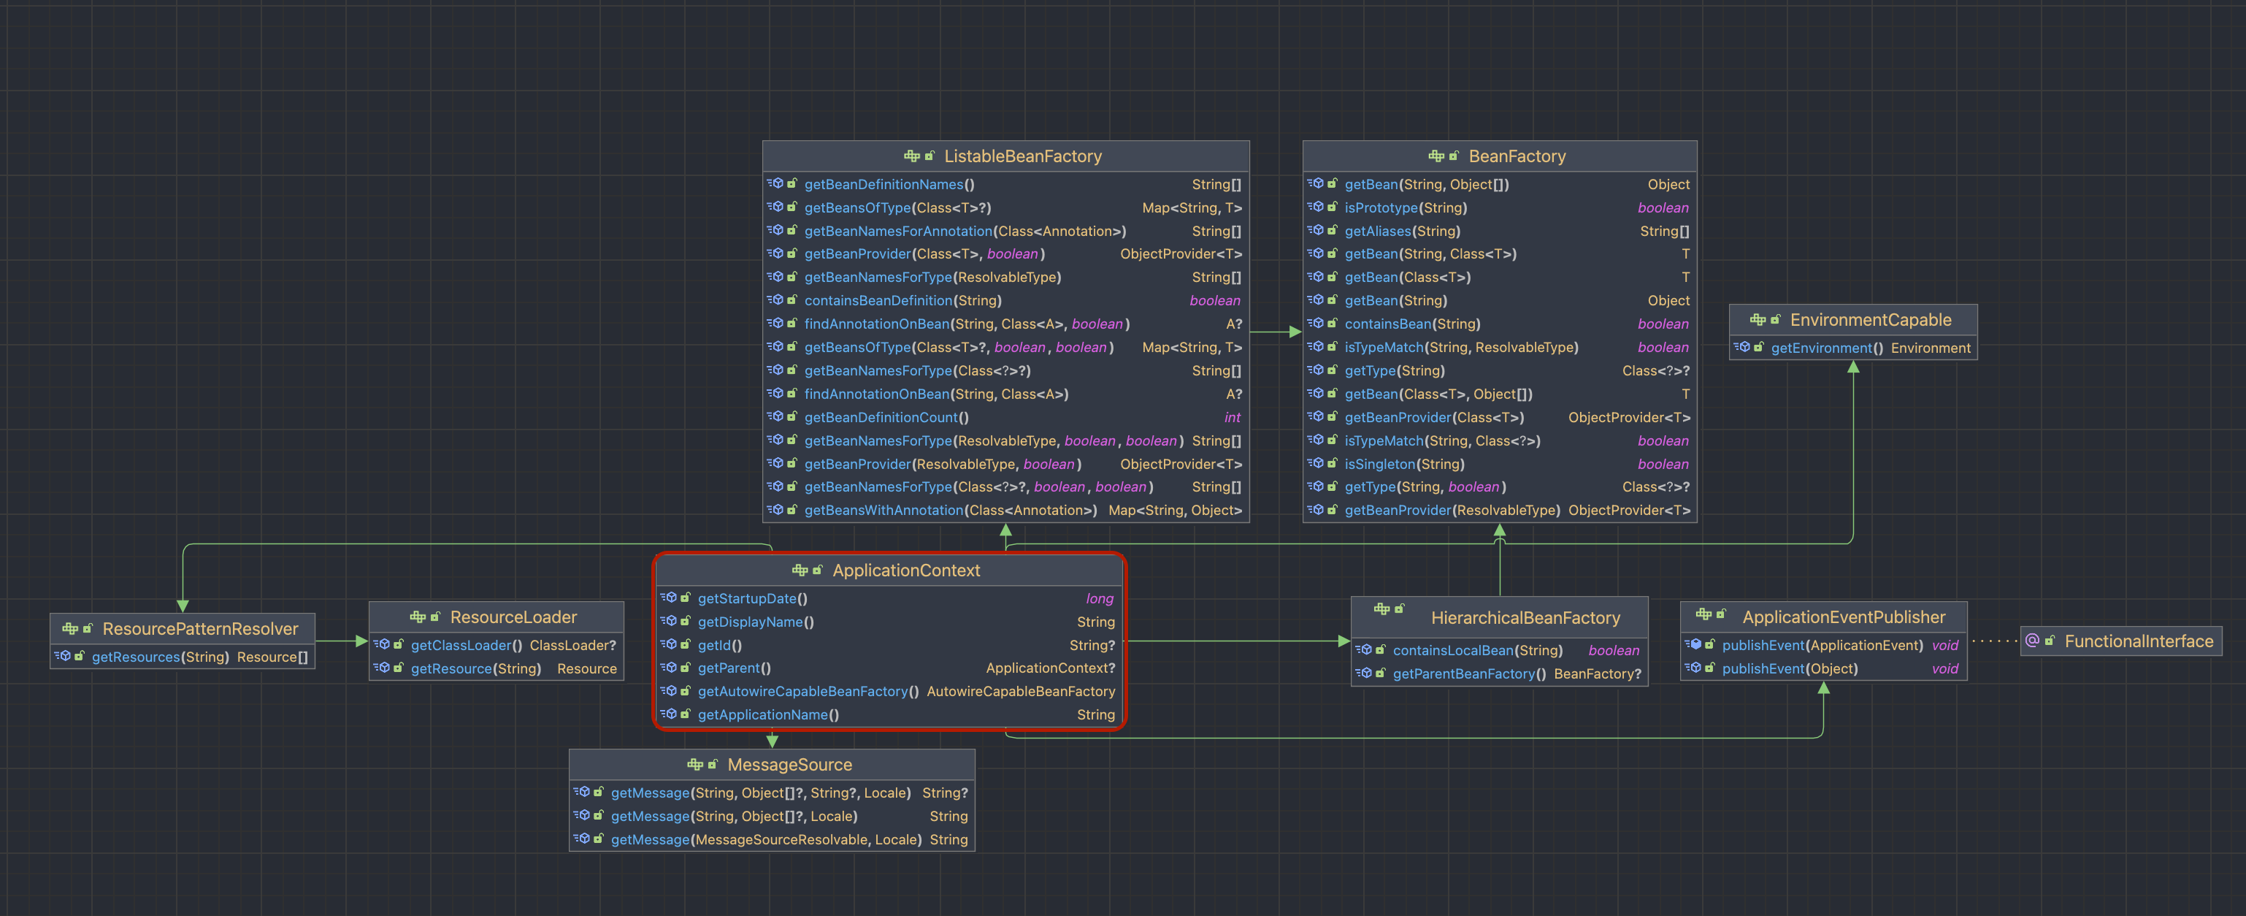Select the getAutowireCapableBeanFactory() method row
The image size is (2246, 916).
coord(808,691)
